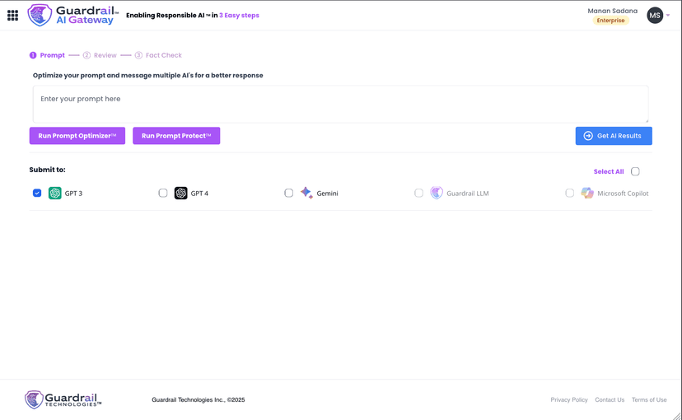
Task: Click the GPT 4 logo icon
Action: [x=180, y=193]
